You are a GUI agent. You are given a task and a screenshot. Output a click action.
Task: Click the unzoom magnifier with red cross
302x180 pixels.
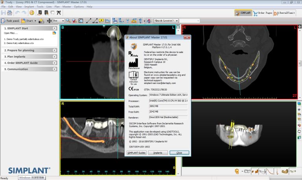[74, 20]
